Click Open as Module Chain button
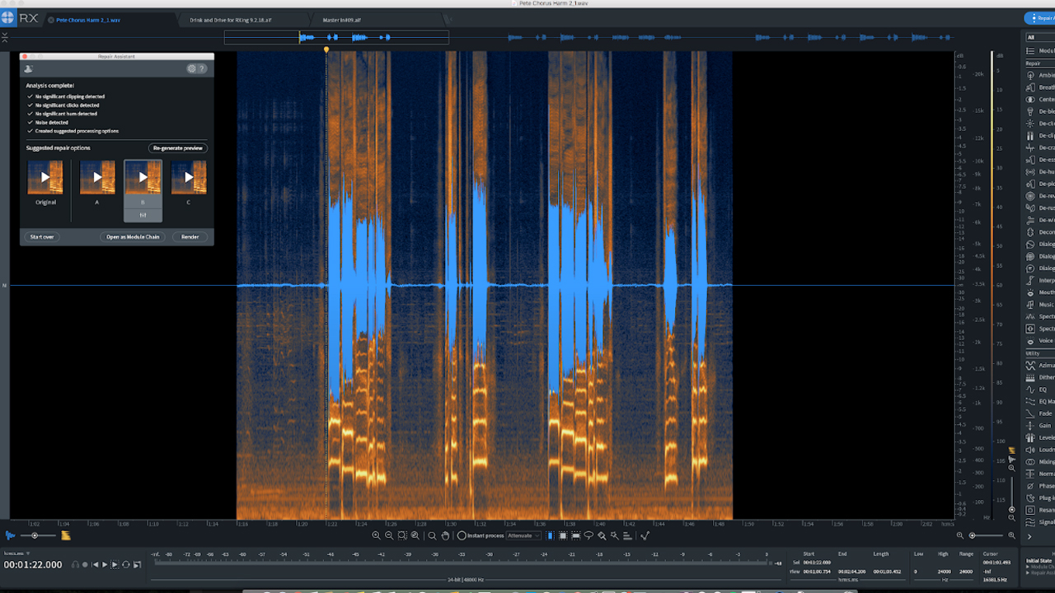This screenshot has height=593, width=1055. (x=133, y=236)
